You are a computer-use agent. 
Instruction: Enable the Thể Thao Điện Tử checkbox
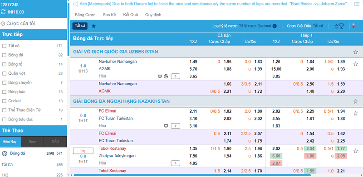4,110
